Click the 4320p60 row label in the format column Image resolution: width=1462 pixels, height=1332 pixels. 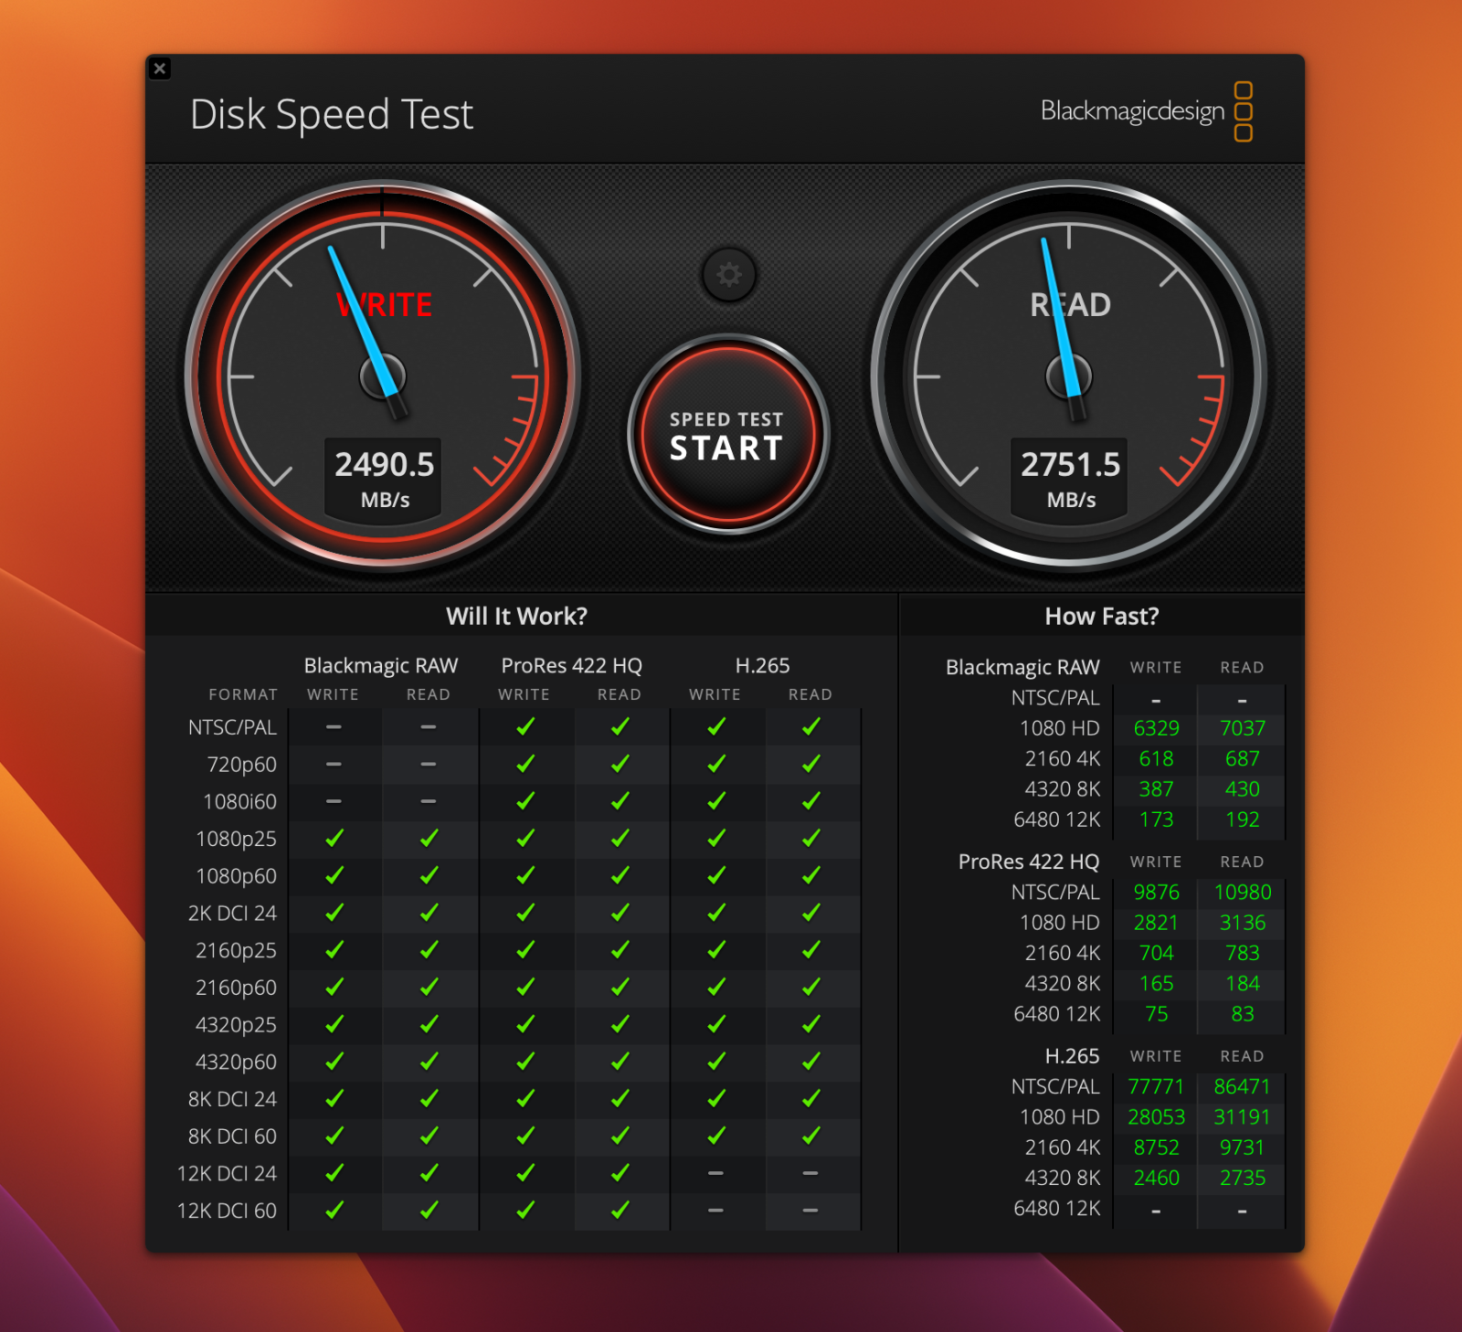coord(236,1062)
